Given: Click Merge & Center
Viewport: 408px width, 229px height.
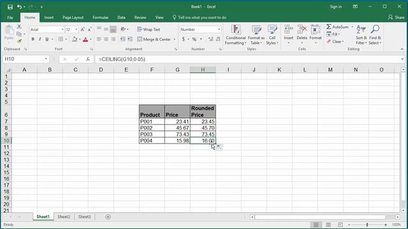Looking at the screenshot, I should 154,39.
